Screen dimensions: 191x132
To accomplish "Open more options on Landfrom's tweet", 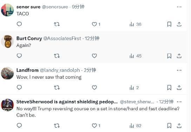I will coord(179,70).
